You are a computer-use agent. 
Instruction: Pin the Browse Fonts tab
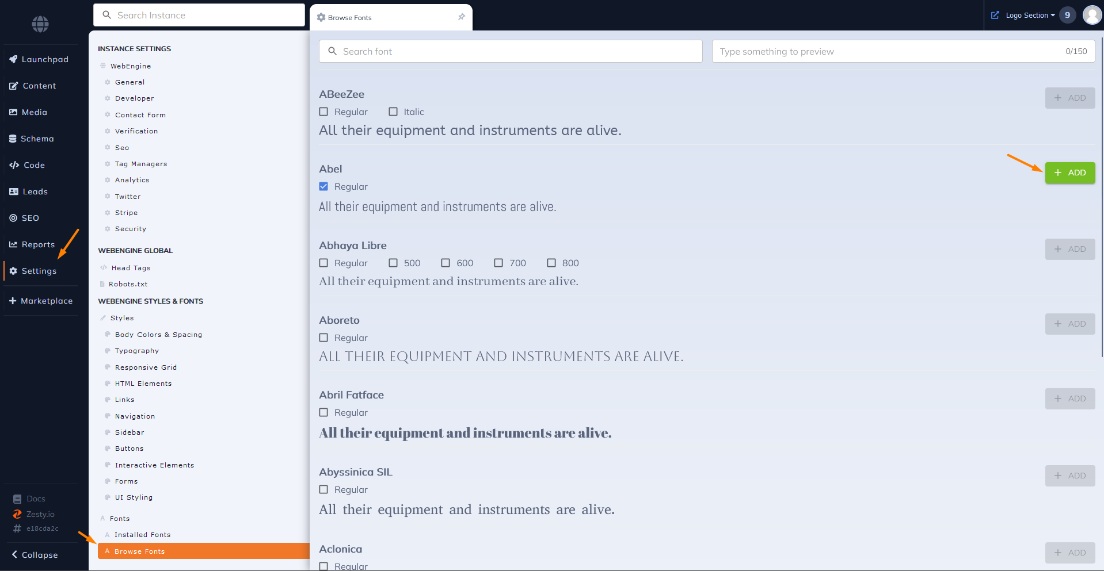tap(461, 17)
